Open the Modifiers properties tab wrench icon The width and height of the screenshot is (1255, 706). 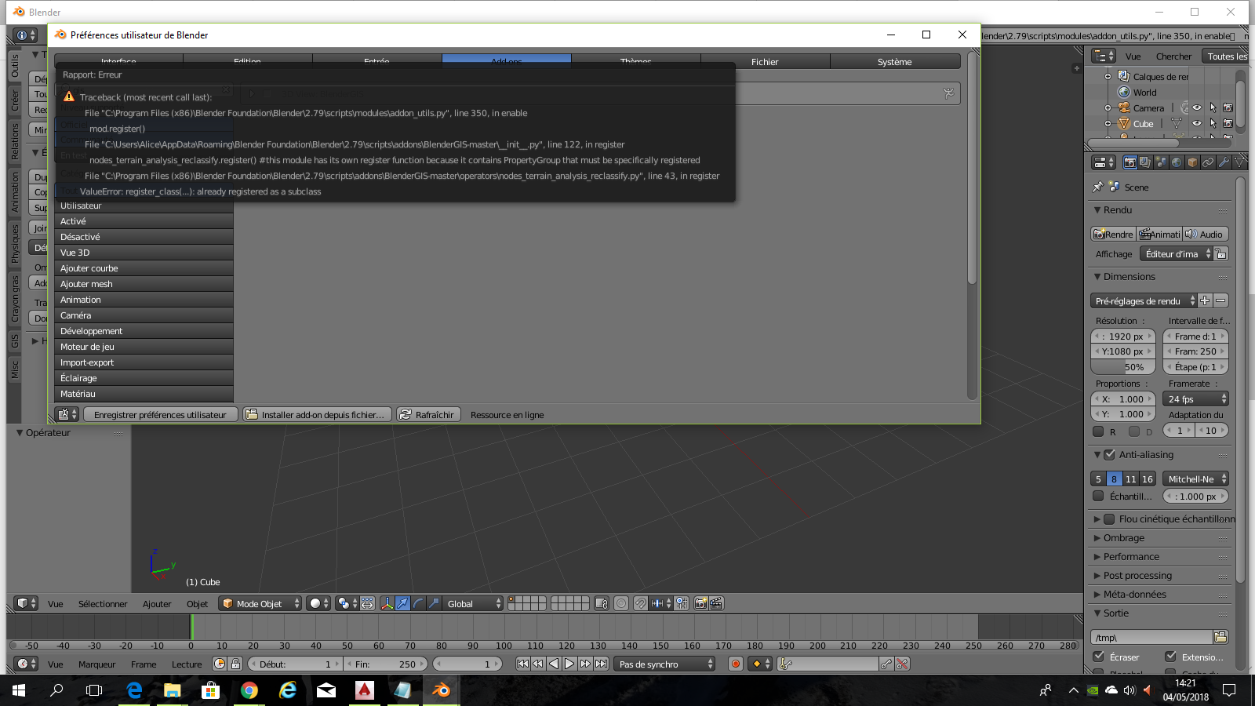pos(1224,162)
